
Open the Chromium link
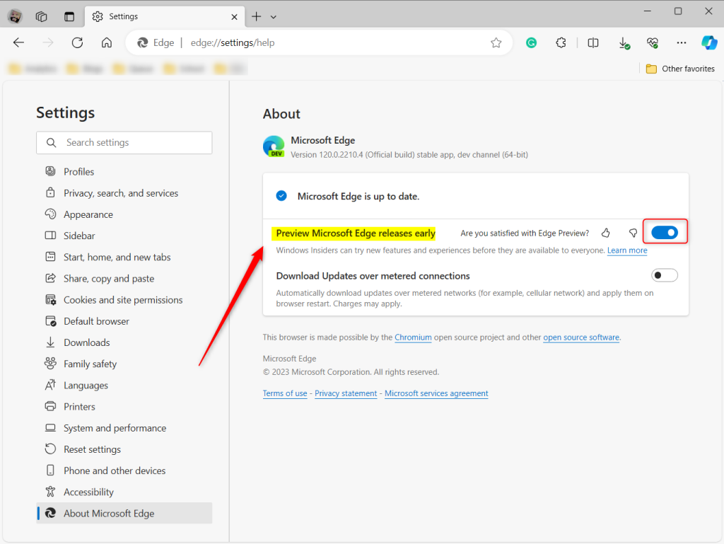(x=413, y=337)
